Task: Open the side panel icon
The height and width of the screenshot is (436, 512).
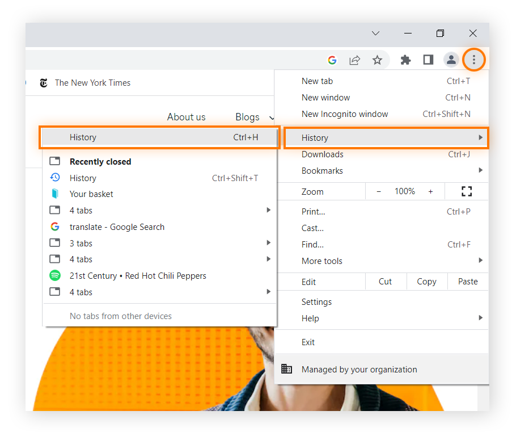Action: tap(428, 60)
